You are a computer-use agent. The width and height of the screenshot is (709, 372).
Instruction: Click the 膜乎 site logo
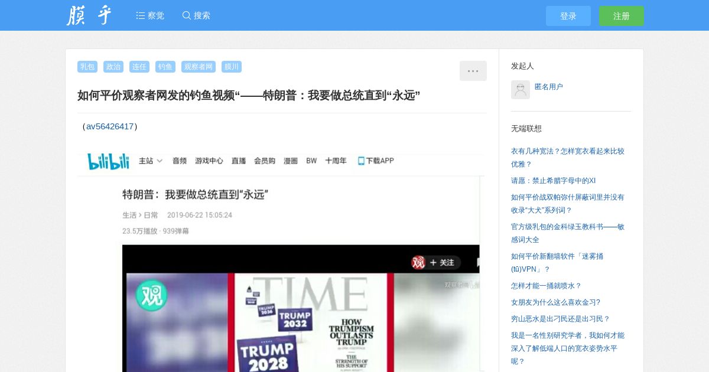pyautogui.click(x=89, y=15)
